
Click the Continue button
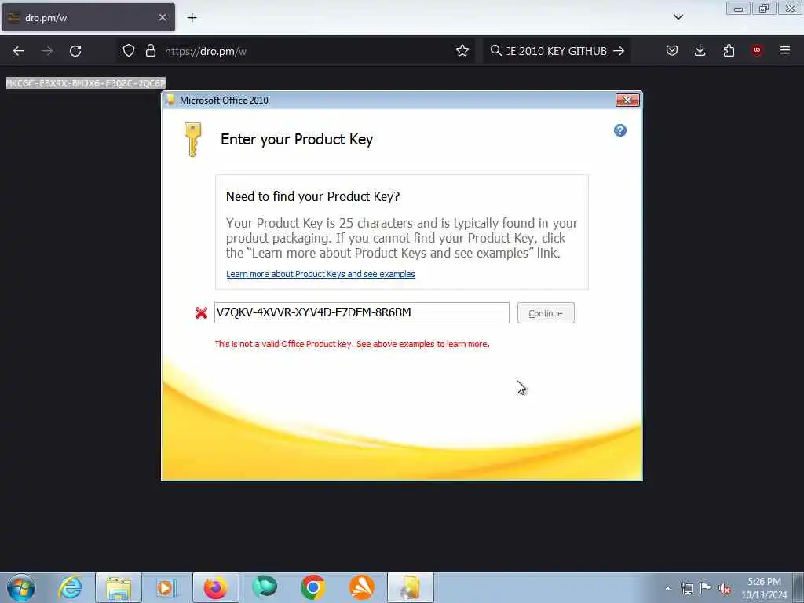(x=546, y=312)
